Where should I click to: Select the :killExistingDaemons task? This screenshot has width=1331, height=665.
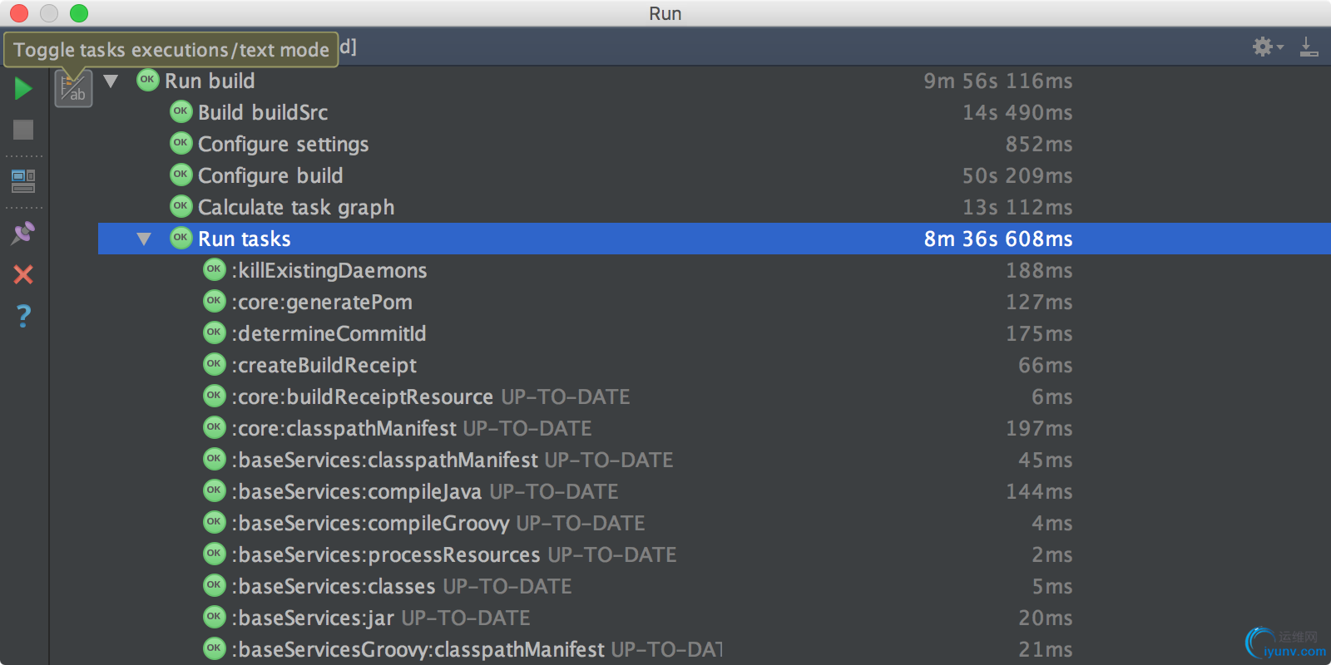pos(329,270)
